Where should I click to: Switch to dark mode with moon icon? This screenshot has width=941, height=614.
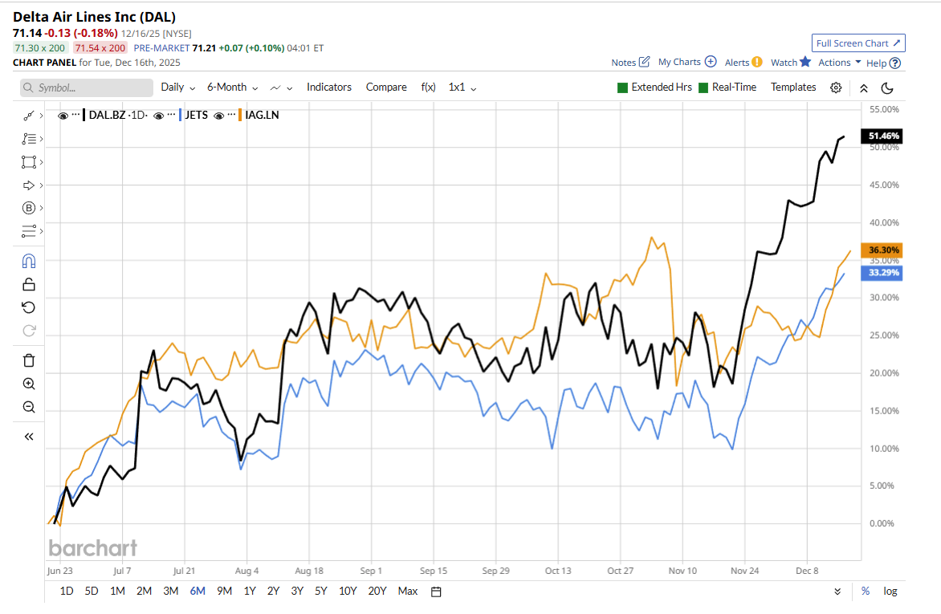click(x=887, y=87)
